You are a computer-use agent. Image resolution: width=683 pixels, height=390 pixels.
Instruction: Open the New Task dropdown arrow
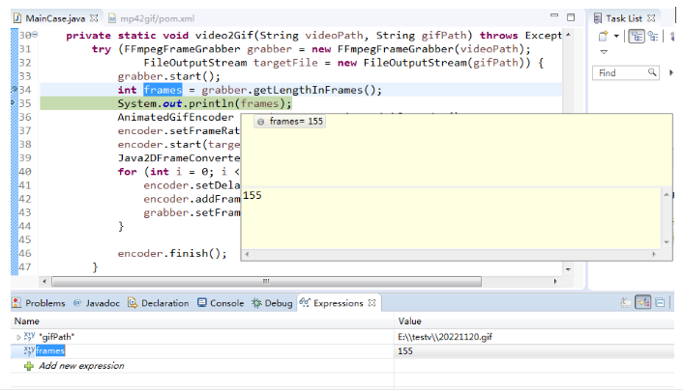[615, 38]
